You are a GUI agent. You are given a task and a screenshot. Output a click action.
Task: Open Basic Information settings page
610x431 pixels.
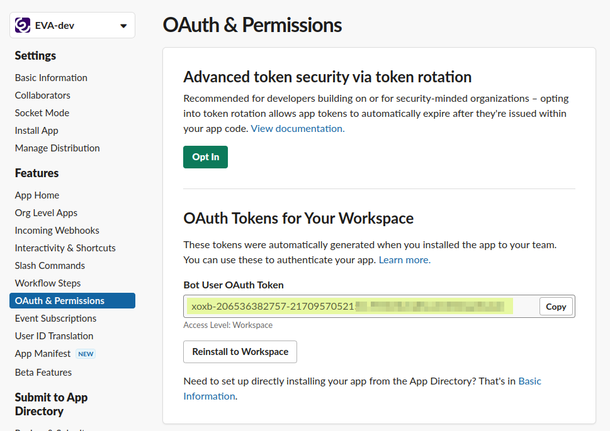point(51,78)
